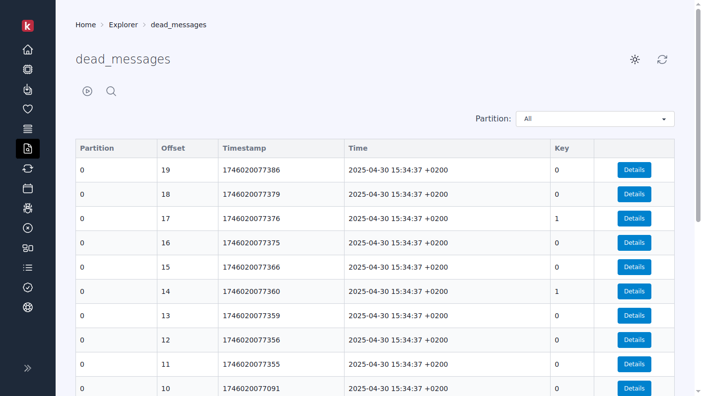Open the circled play icon above the table

coord(87,91)
